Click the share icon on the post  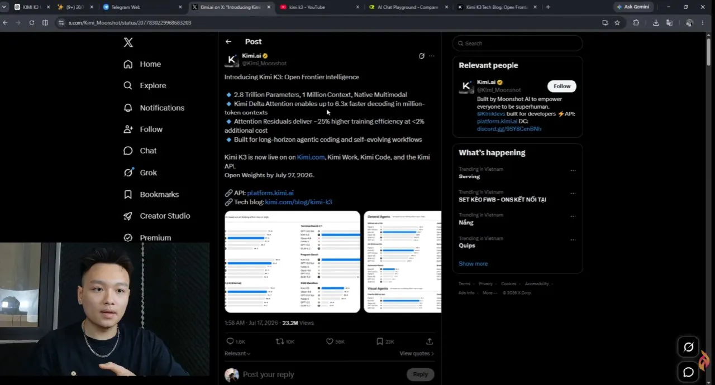click(430, 341)
